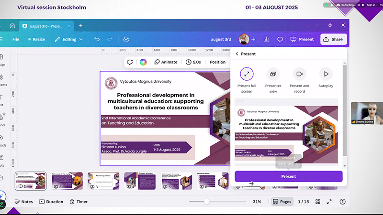Open the rainbow color picker swatch

coord(143,62)
